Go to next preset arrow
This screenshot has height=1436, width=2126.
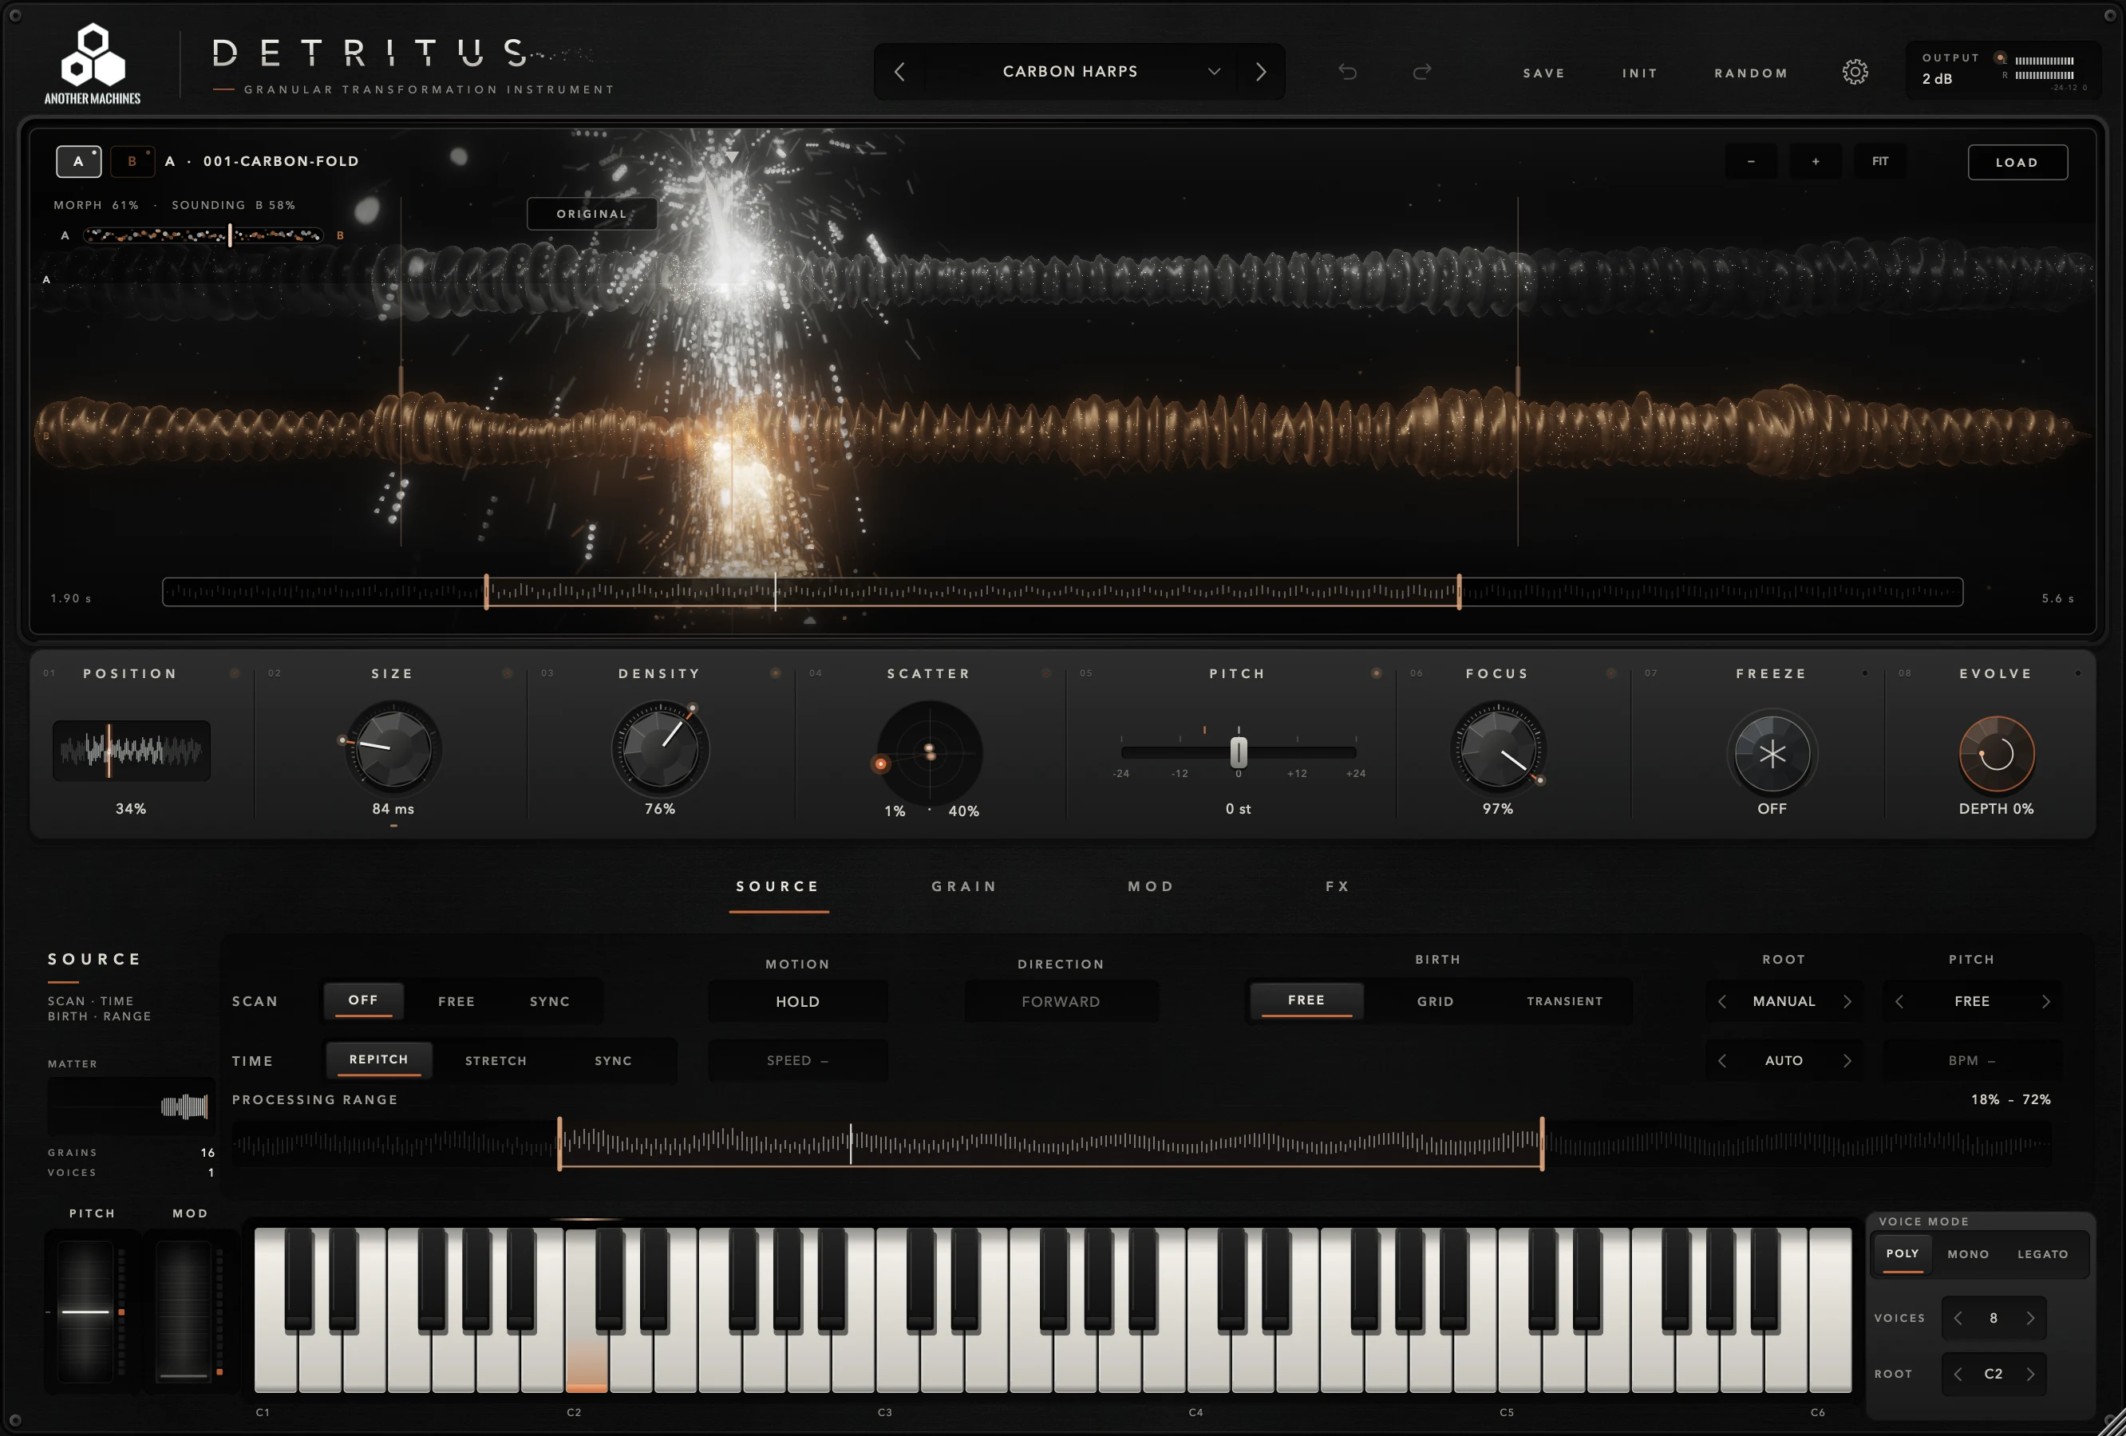click(1261, 71)
